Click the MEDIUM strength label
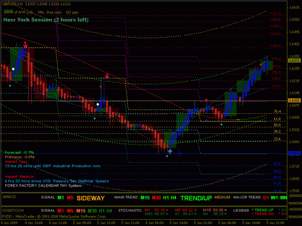 pos(222,198)
